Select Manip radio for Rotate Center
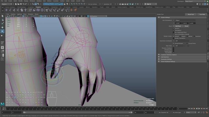 point(187,36)
